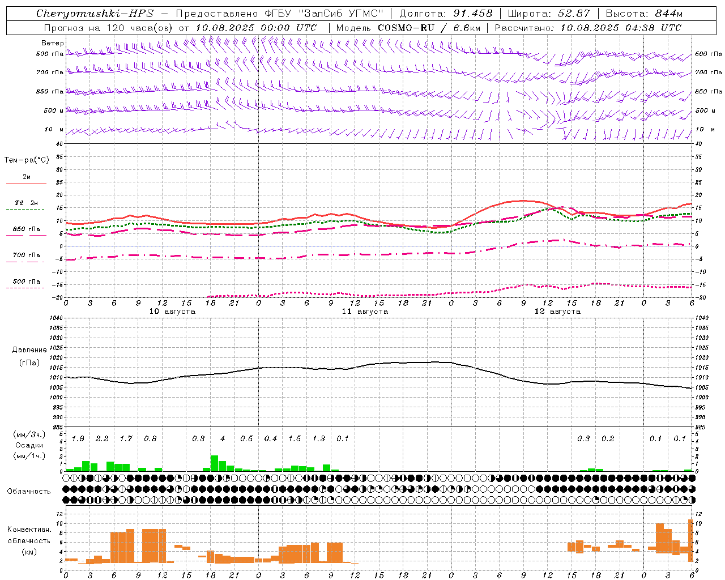725x580 pixels.
Task: Click the "Конвективн." convective cloud label
Action: [29, 530]
